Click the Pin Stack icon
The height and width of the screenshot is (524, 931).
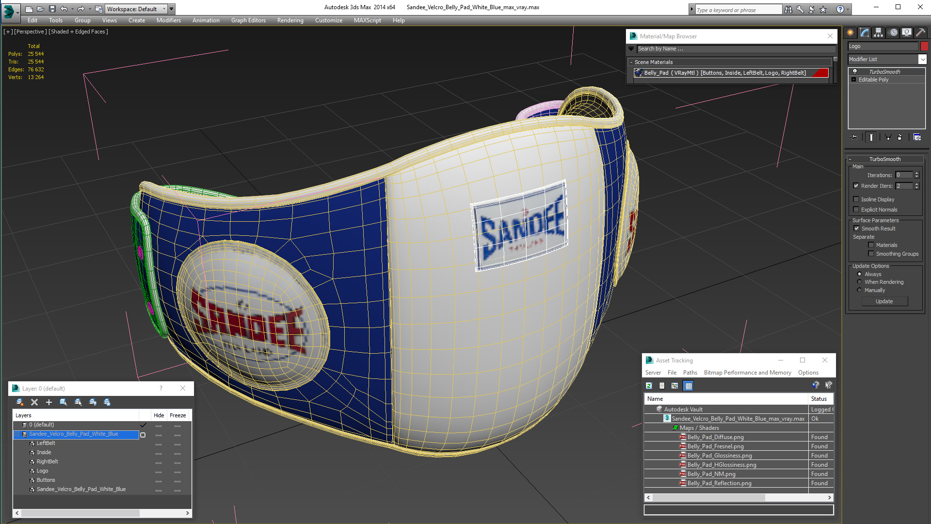[854, 137]
